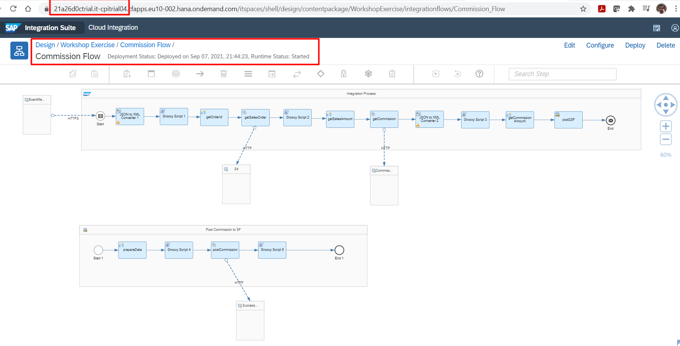
Task: Click in the Search Step field
Action: tap(562, 74)
